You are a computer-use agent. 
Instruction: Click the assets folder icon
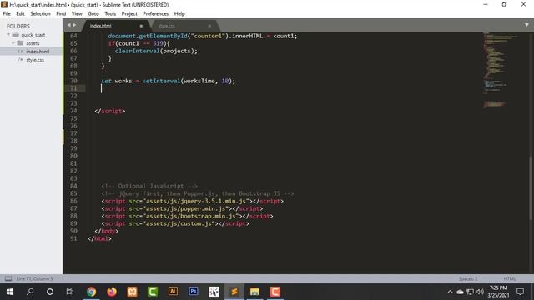tap(20, 42)
